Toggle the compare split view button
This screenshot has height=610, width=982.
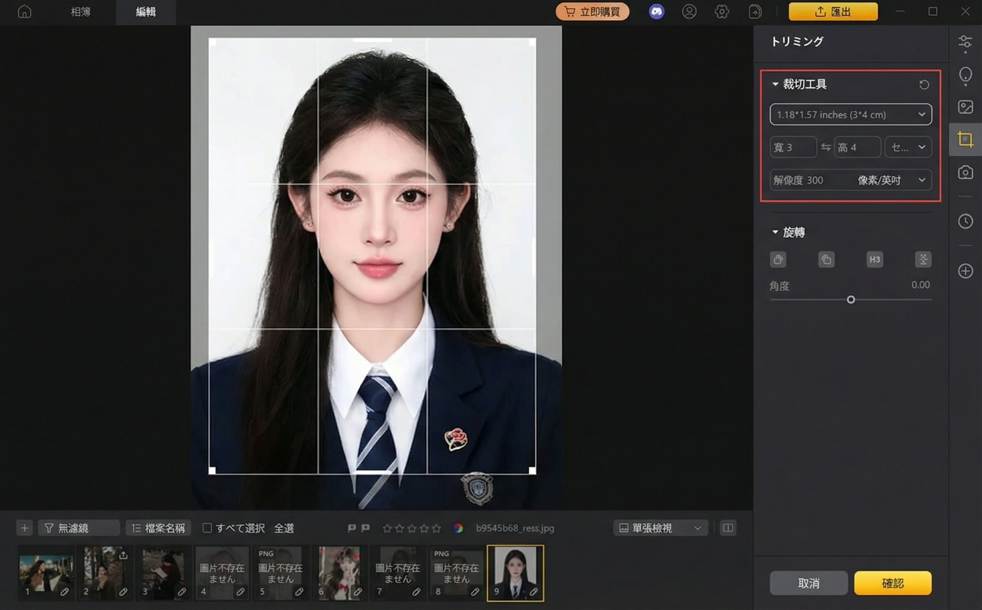(x=728, y=528)
